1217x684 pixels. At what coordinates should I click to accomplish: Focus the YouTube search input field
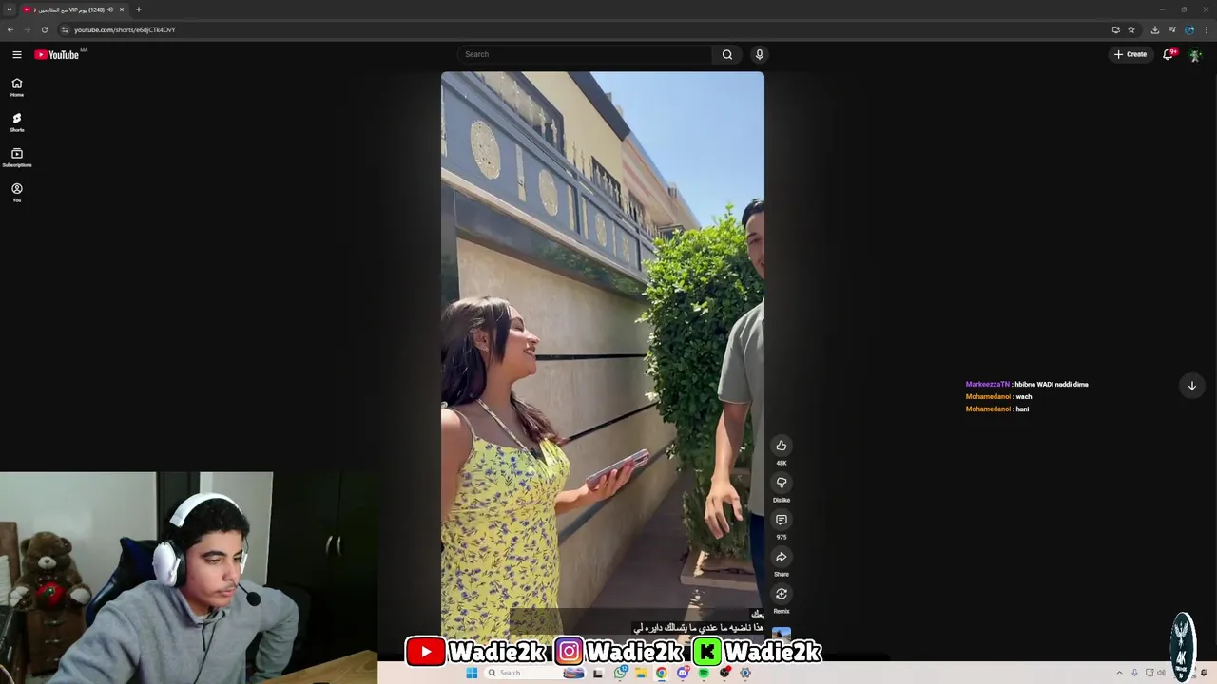pos(583,54)
